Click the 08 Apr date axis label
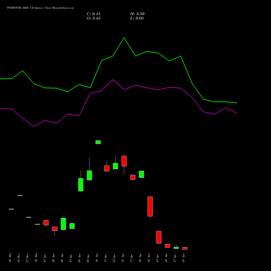 point(80,258)
